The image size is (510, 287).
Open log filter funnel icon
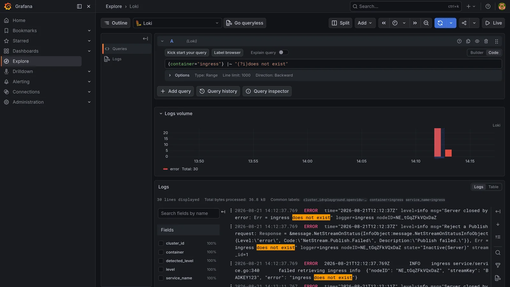[498, 265]
